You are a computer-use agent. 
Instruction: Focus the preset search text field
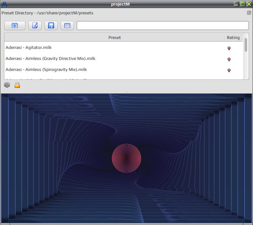coord(163,25)
